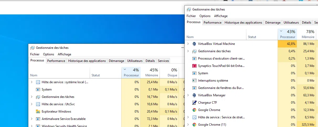Screen dimensions: 318x127
Task: Sort by Nom column in left window
Action: 60,73
